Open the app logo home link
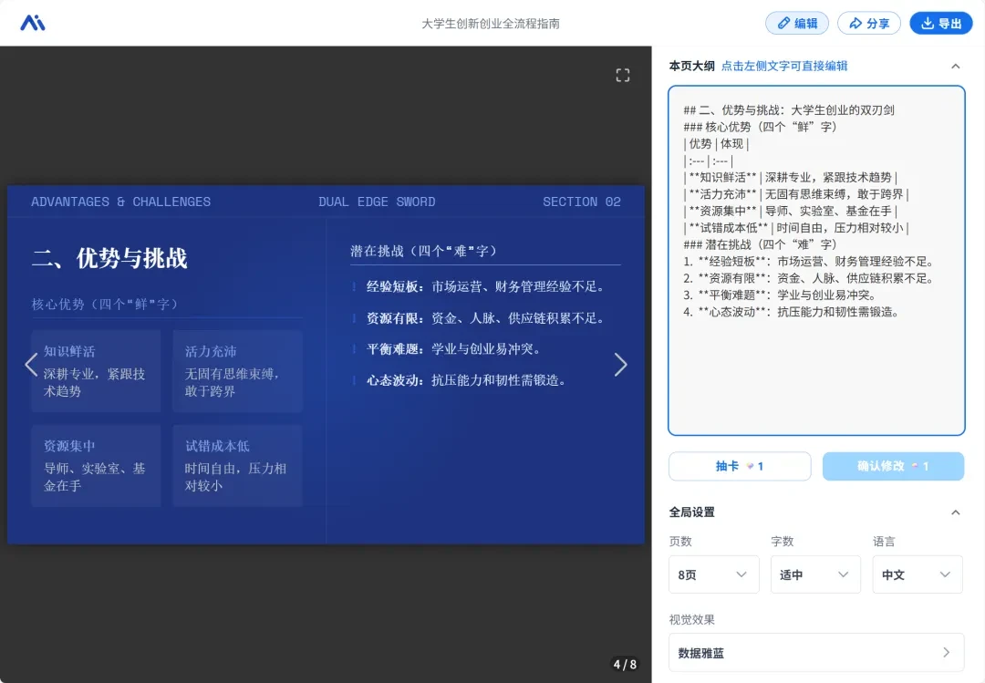This screenshot has width=985, height=683. tap(33, 23)
